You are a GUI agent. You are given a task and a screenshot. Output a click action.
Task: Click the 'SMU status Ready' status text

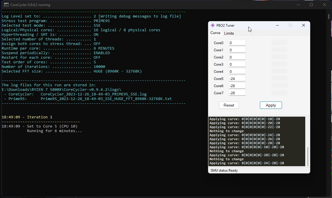click(x=224, y=170)
